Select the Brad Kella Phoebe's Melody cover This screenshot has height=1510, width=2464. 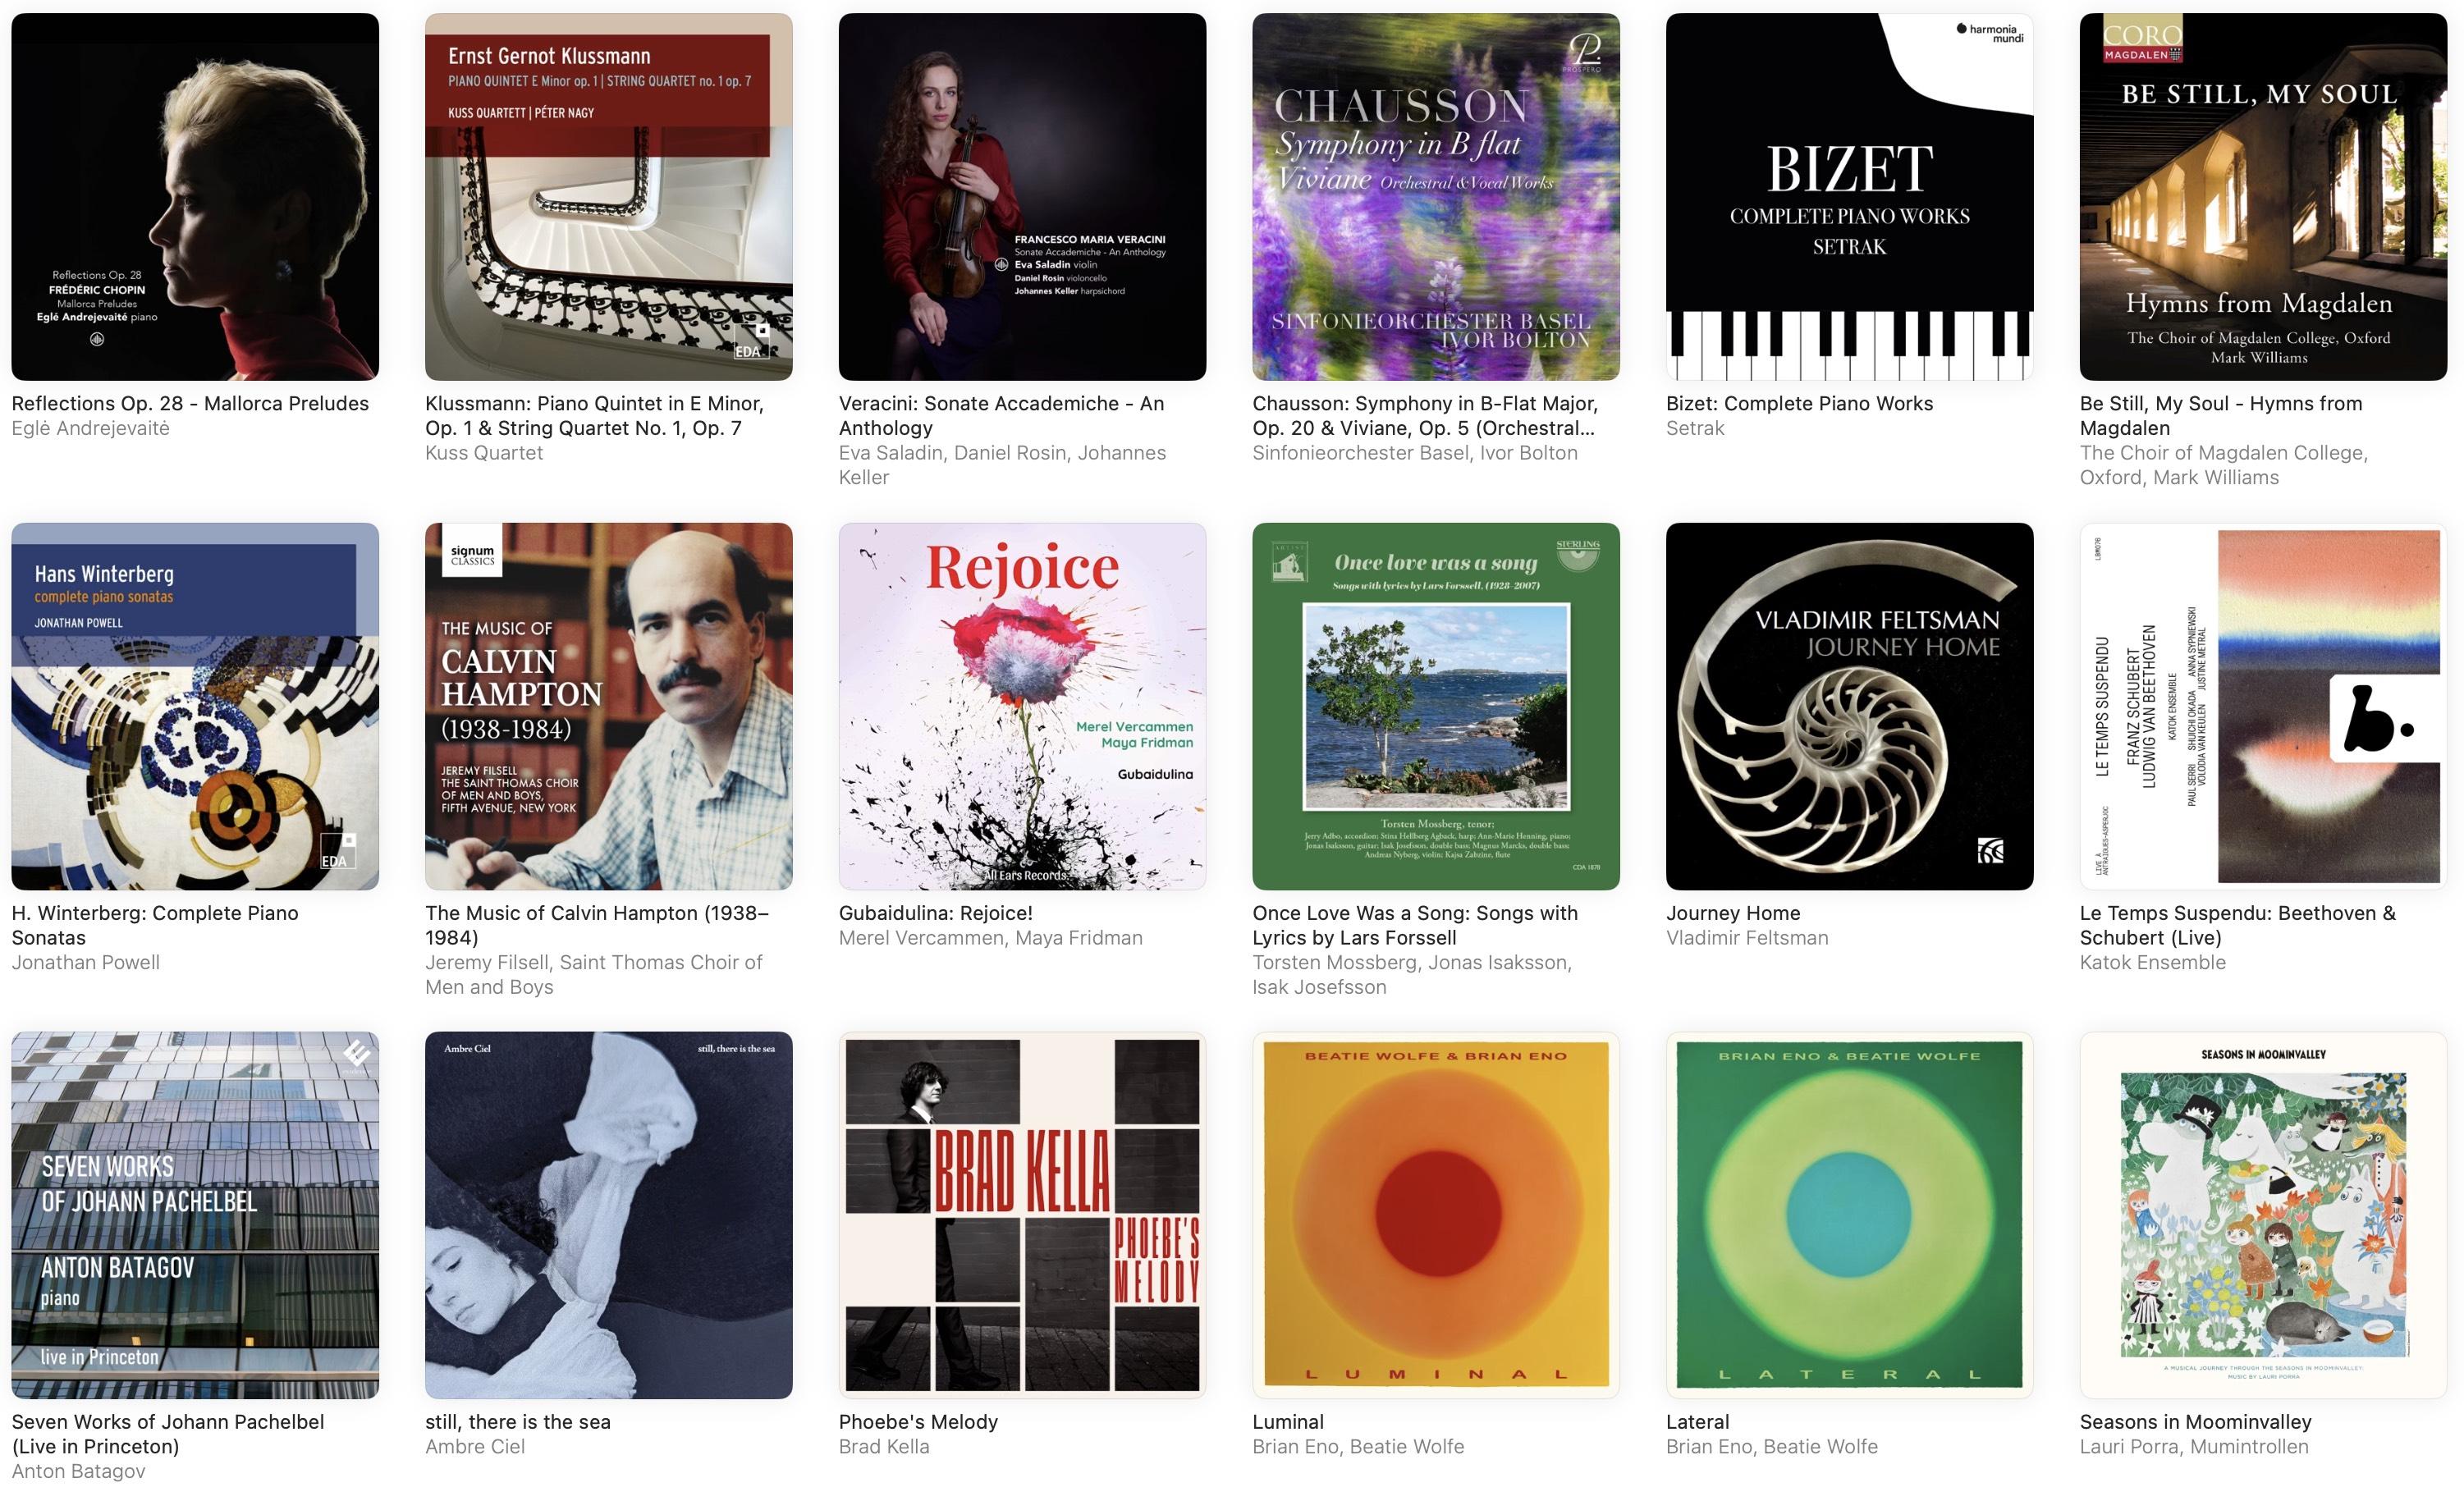coord(1022,1215)
